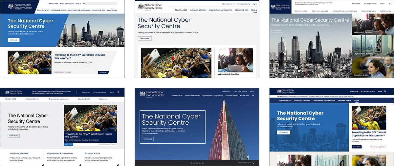Click Sign in link in the bottom-left mockup
This screenshot has height=166, width=394.
[x=112, y=92]
